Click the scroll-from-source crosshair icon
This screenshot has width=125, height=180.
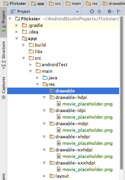(x=92, y=11)
